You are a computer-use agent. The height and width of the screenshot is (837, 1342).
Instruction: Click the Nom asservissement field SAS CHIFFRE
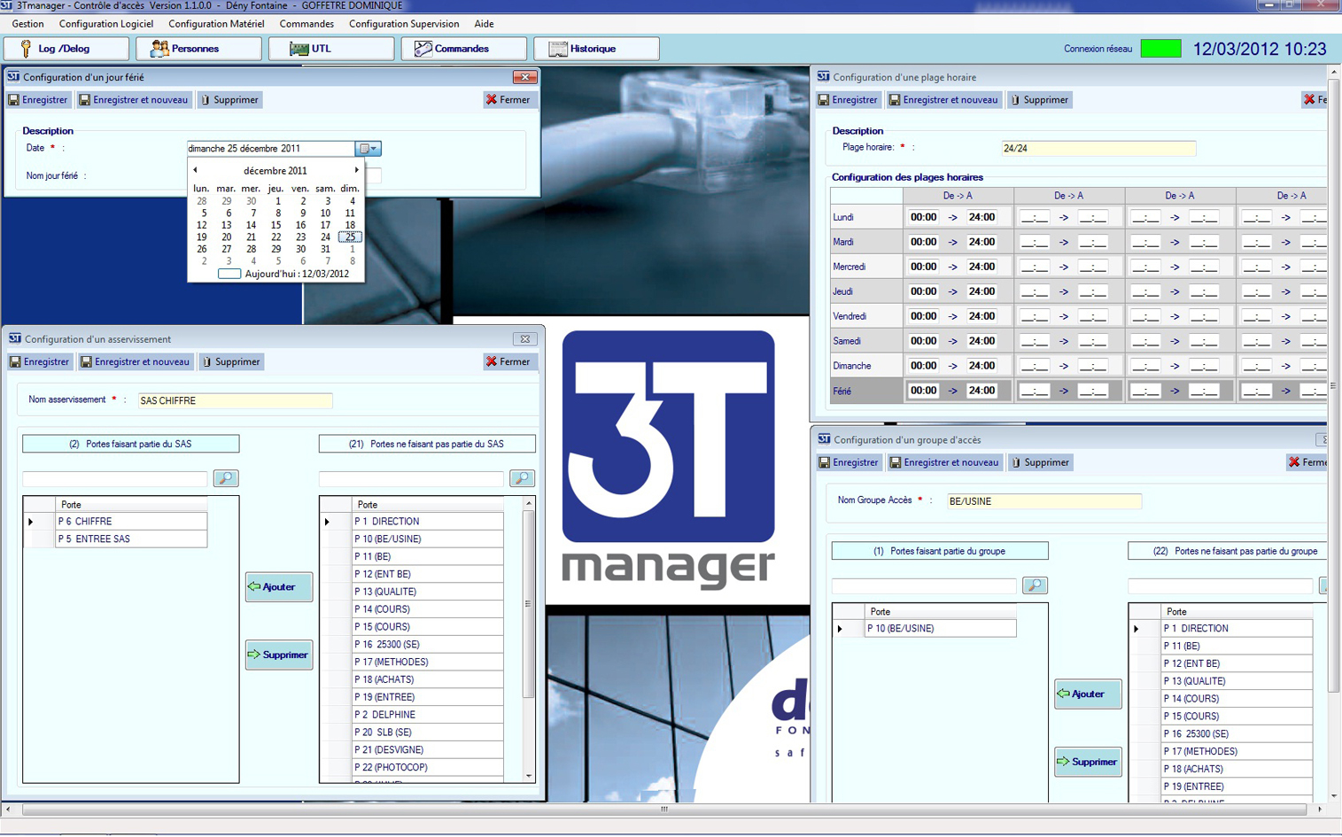tap(235, 401)
